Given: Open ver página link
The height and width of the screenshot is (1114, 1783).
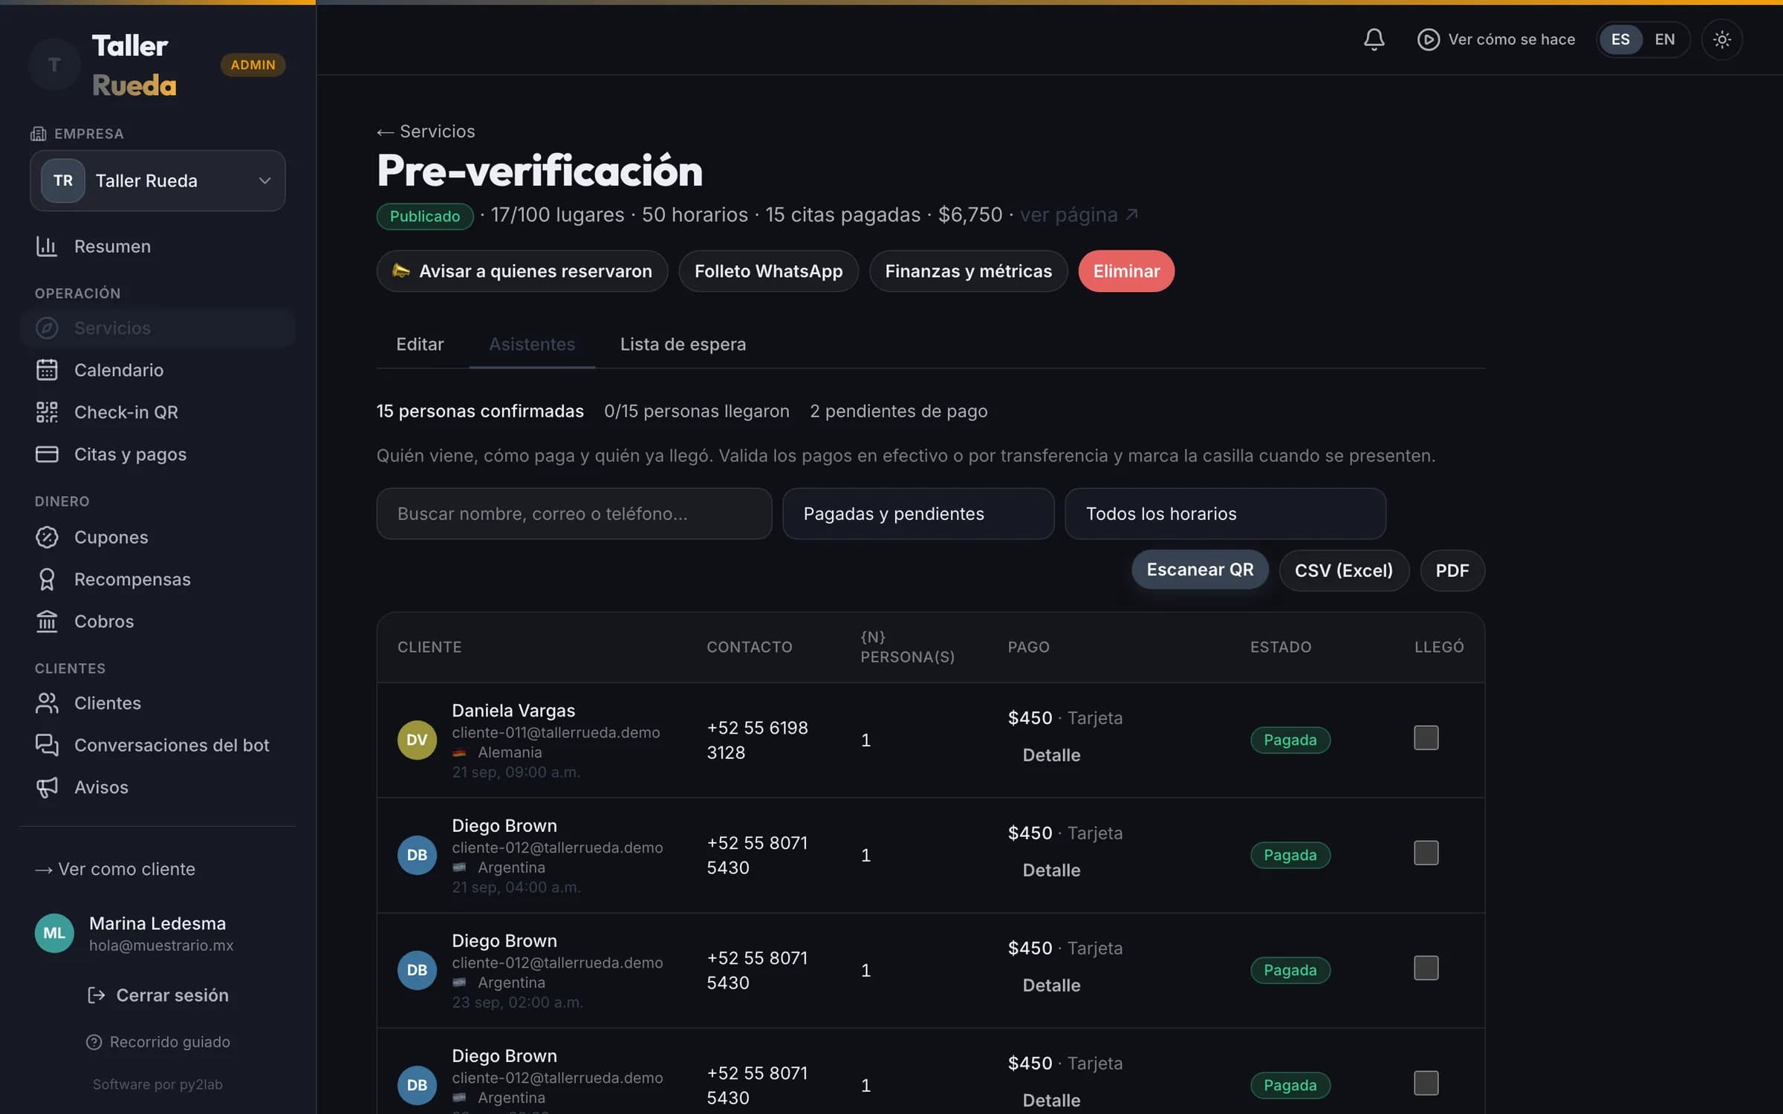Looking at the screenshot, I should coord(1078,215).
